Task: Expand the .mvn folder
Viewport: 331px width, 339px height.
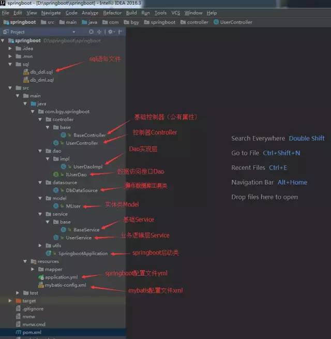Action: [x=10, y=56]
